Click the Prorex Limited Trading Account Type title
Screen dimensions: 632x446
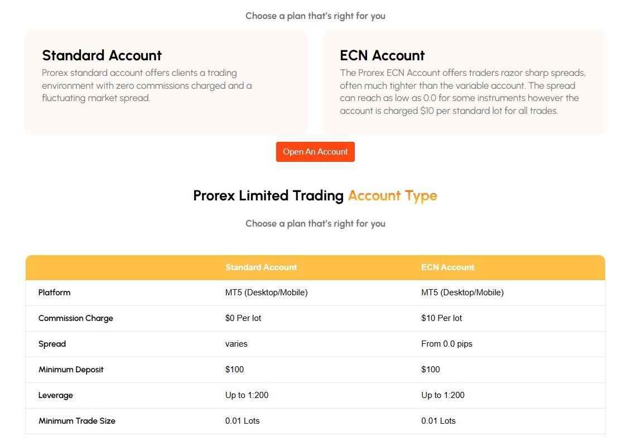tap(315, 195)
